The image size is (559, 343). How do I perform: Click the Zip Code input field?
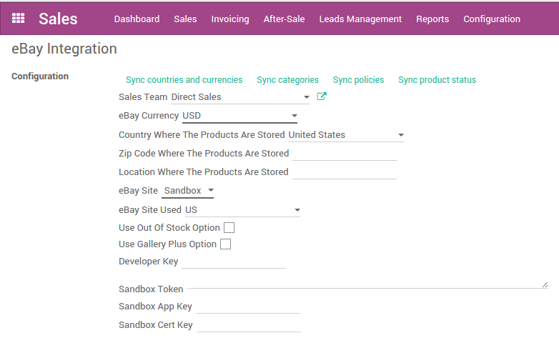[x=344, y=153]
